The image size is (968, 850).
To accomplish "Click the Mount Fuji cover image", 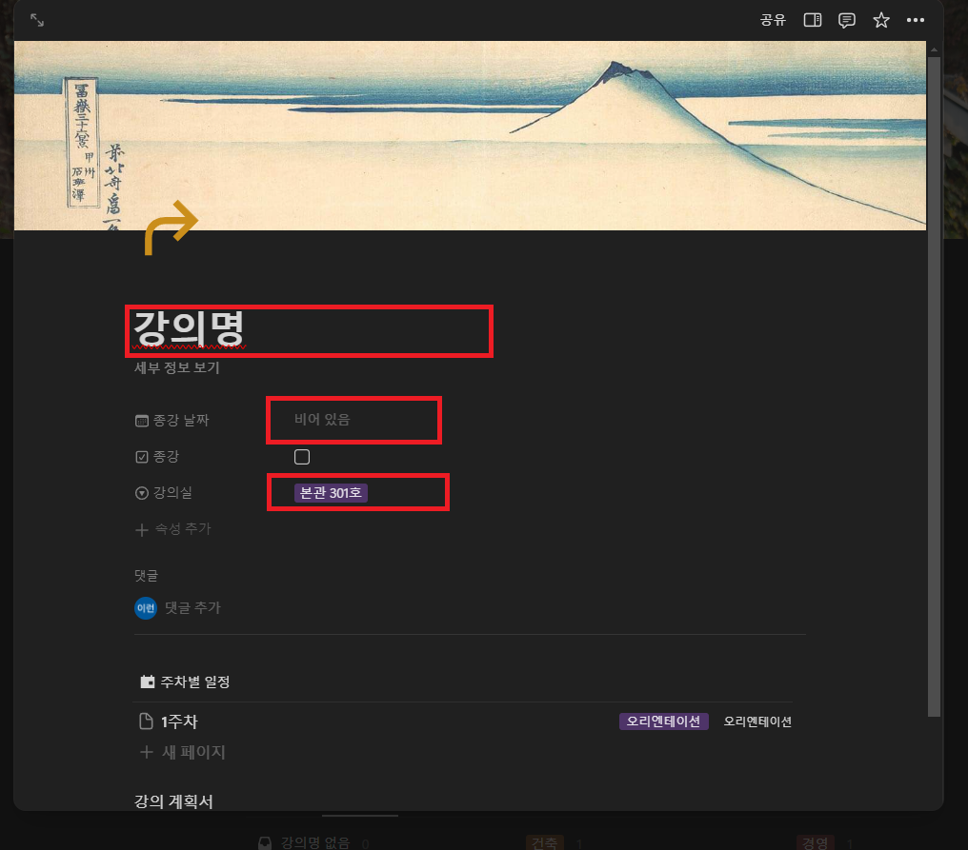I will (x=470, y=136).
